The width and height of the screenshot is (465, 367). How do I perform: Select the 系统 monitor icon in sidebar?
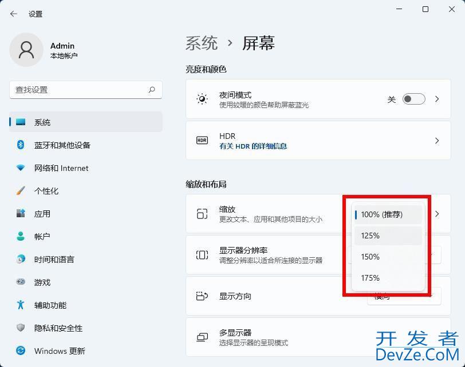pos(21,122)
